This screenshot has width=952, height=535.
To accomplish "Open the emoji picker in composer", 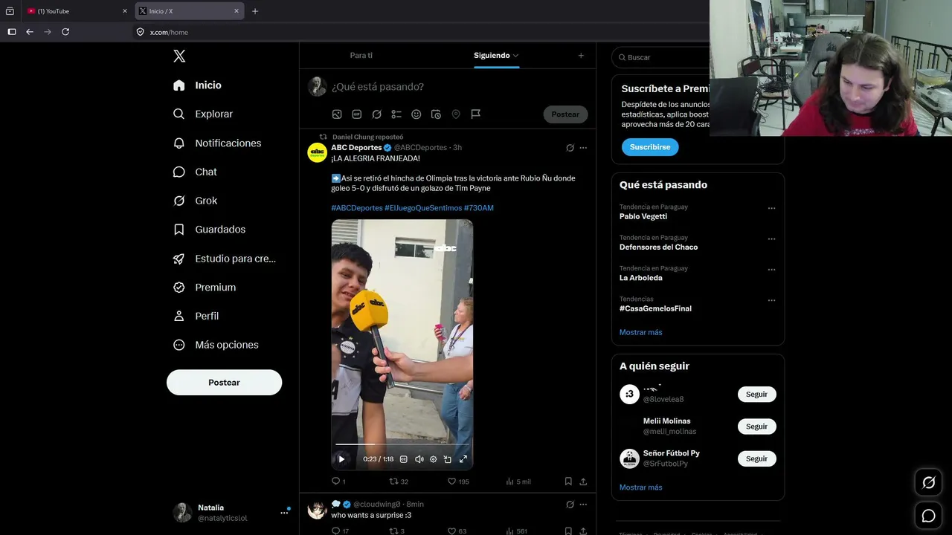I will (x=416, y=114).
